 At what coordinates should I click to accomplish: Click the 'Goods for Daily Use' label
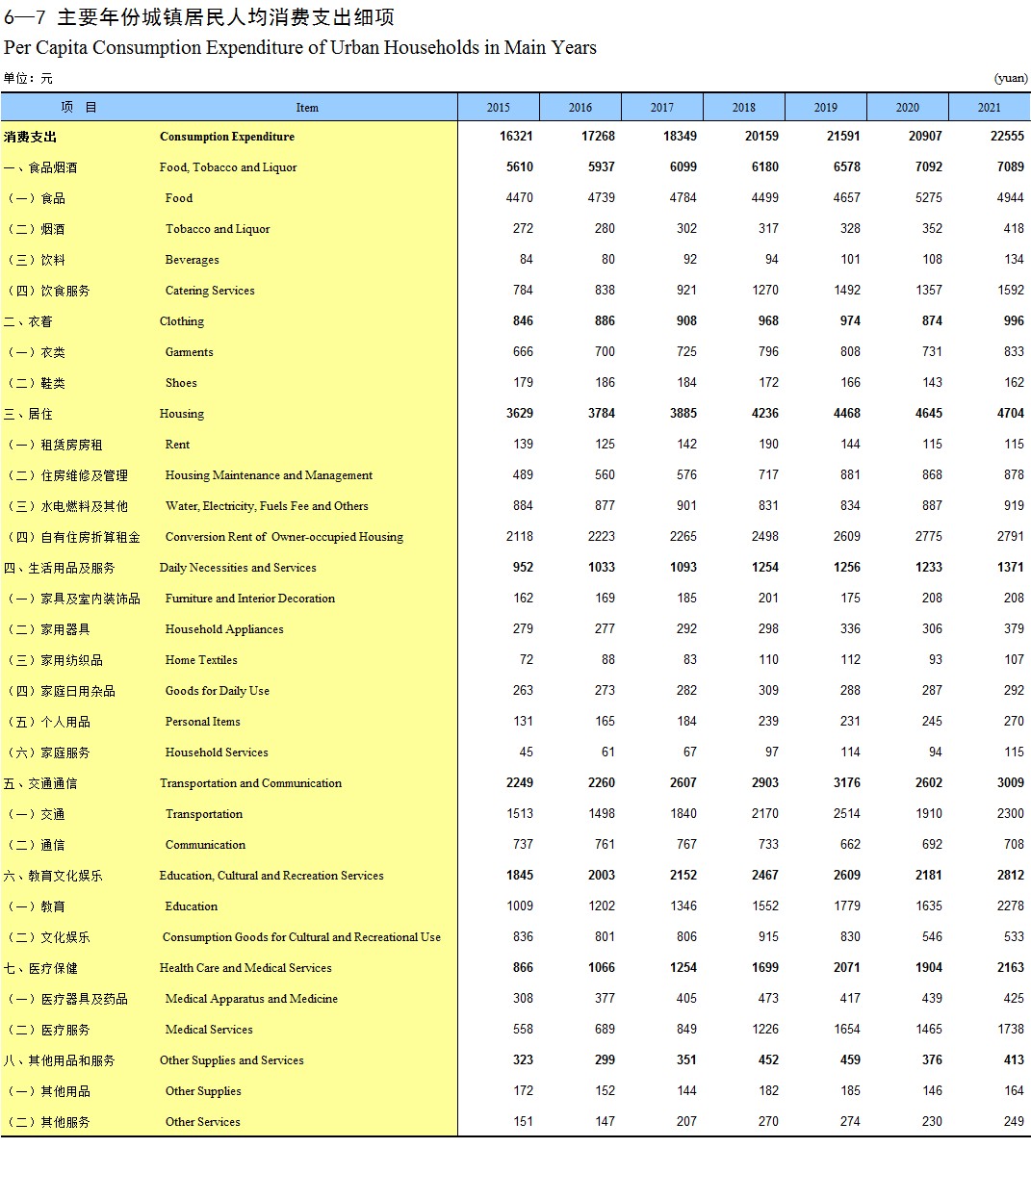[x=218, y=691]
